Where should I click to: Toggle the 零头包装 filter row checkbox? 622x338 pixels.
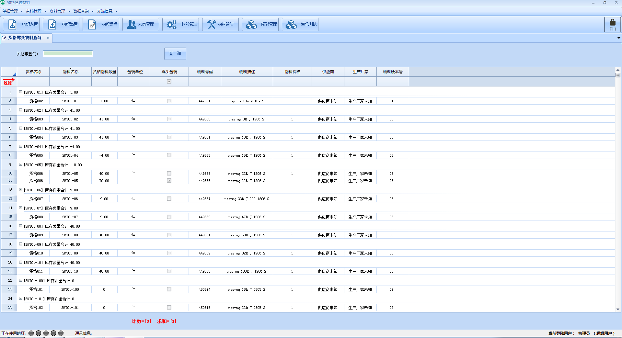tap(169, 82)
